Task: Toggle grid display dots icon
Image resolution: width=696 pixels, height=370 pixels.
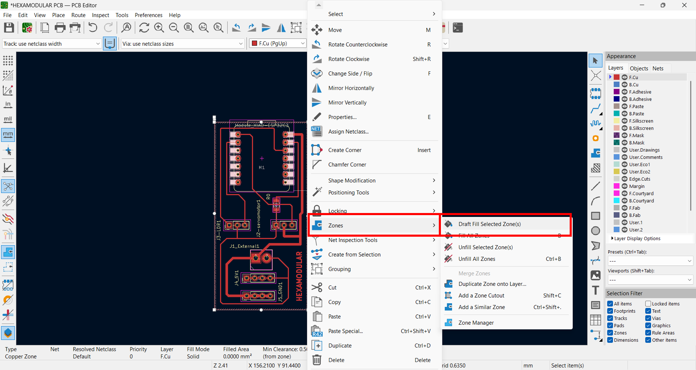Action: (x=8, y=61)
